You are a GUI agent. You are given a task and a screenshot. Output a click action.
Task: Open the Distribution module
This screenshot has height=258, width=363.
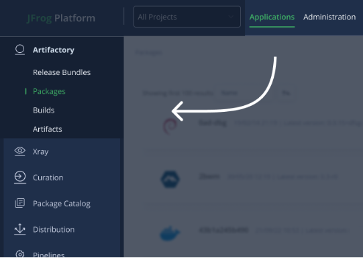coord(54,230)
